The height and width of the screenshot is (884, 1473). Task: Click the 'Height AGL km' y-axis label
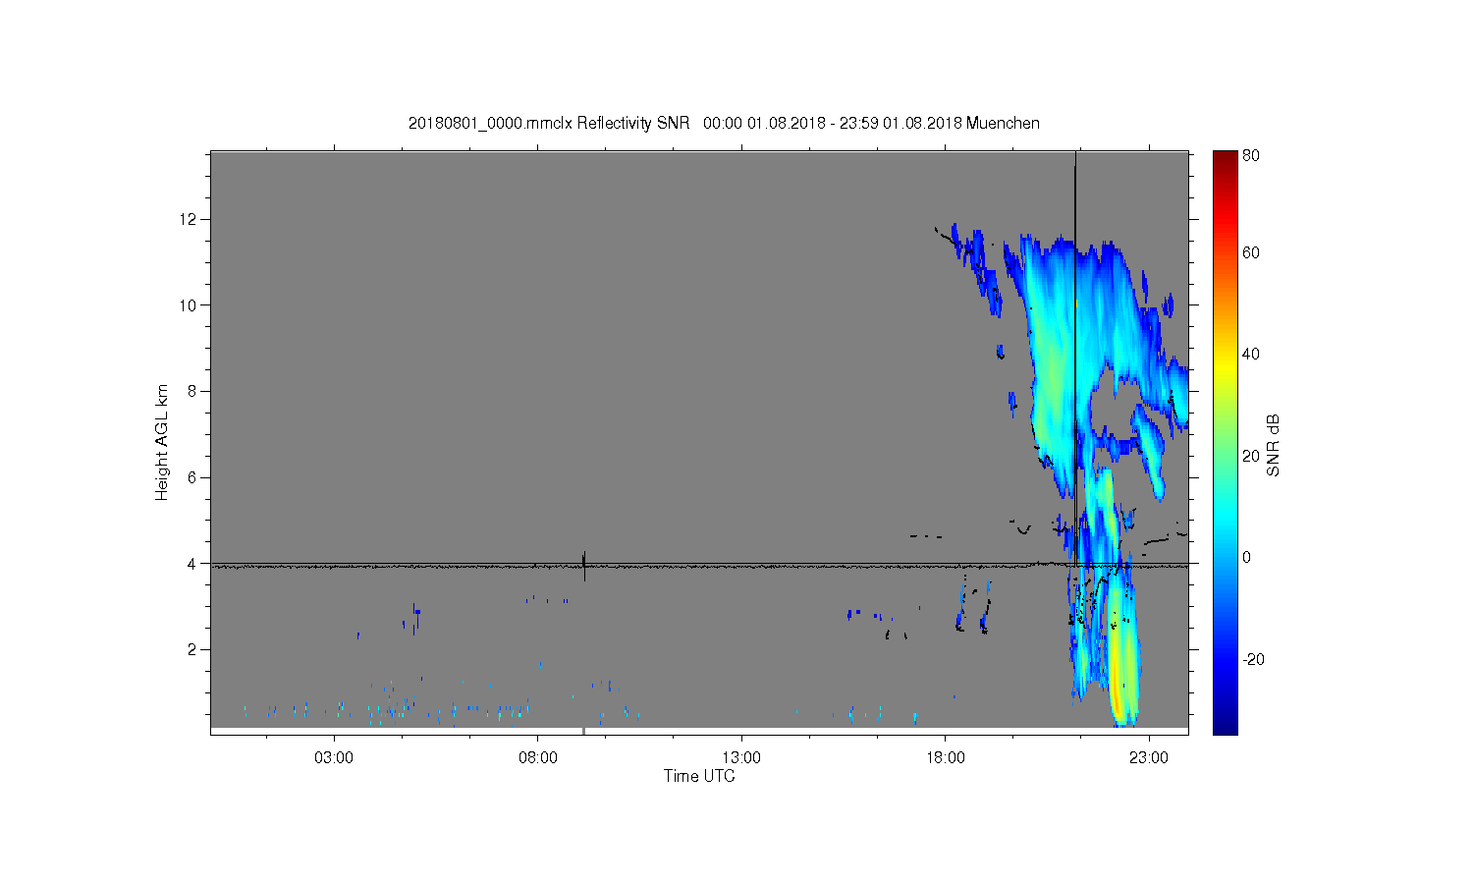coord(162,442)
